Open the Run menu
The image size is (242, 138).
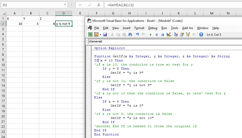[x=164, y=28]
